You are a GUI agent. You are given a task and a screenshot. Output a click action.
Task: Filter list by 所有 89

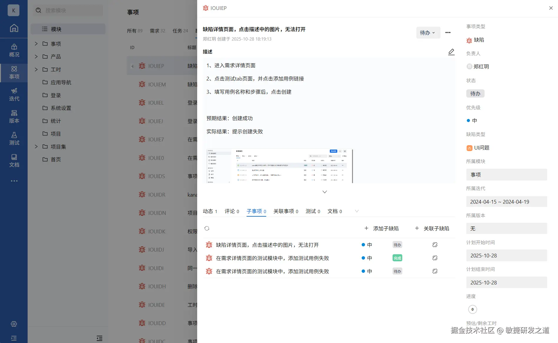(x=135, y=31)
